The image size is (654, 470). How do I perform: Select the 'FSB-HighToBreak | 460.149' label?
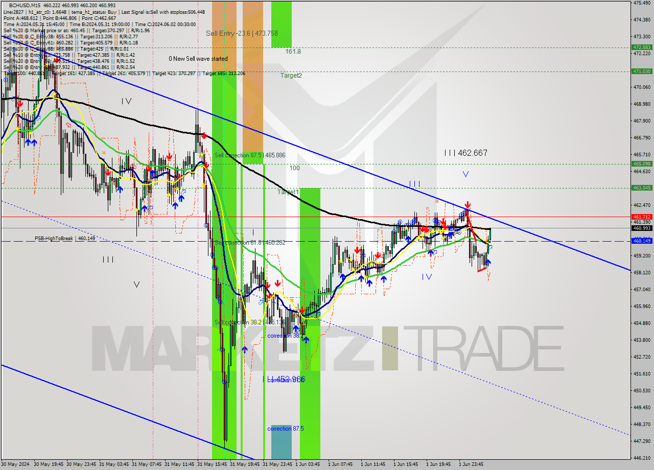(x=65, y=238)
